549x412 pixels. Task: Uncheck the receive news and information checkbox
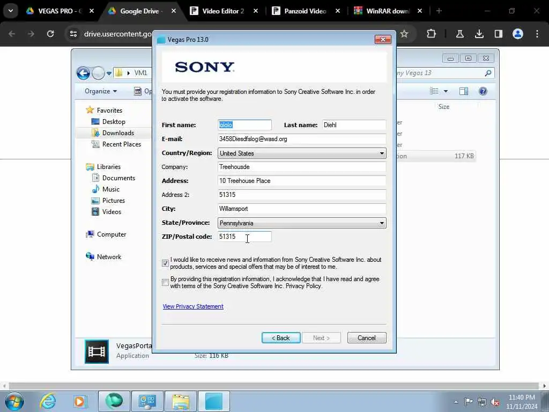click(165, 263)
